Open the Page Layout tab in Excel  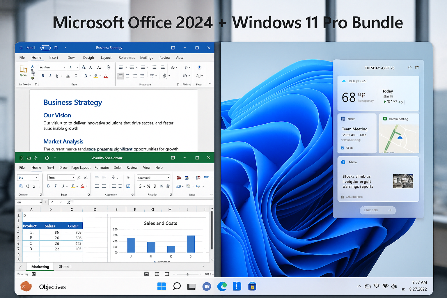coord(81,167)
